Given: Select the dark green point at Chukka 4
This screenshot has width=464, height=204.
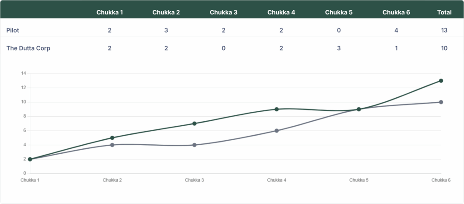Looking at the screenshot, I should click(x=276, y=109).
